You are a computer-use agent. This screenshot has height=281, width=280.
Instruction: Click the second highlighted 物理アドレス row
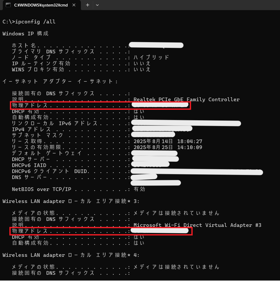click(101, 231)
